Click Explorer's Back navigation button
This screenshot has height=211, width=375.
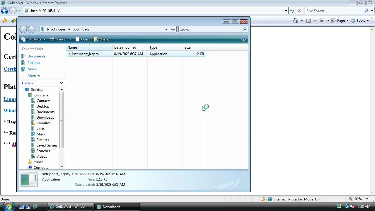pyautogui.click(x=23, y=29)
